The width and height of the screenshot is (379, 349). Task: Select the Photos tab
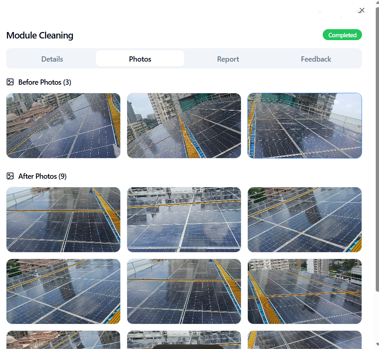[140, 59]
